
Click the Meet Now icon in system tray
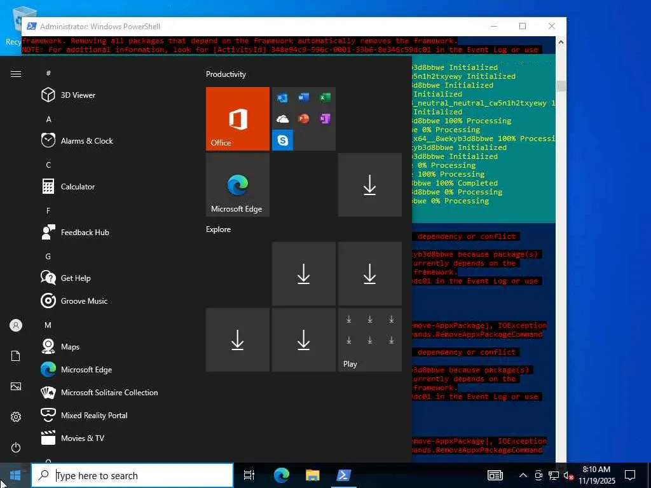[538, 475]
